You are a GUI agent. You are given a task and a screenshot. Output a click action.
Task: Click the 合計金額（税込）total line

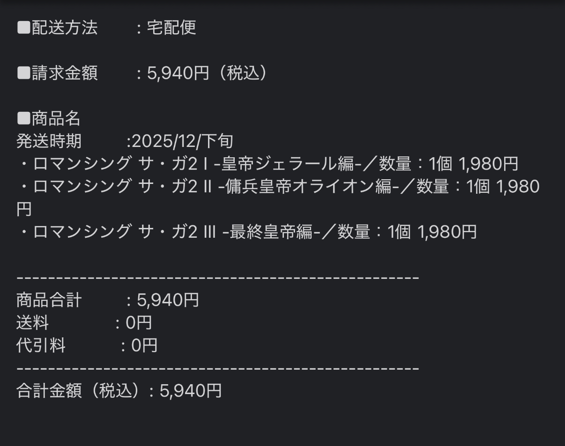(119, 391)
